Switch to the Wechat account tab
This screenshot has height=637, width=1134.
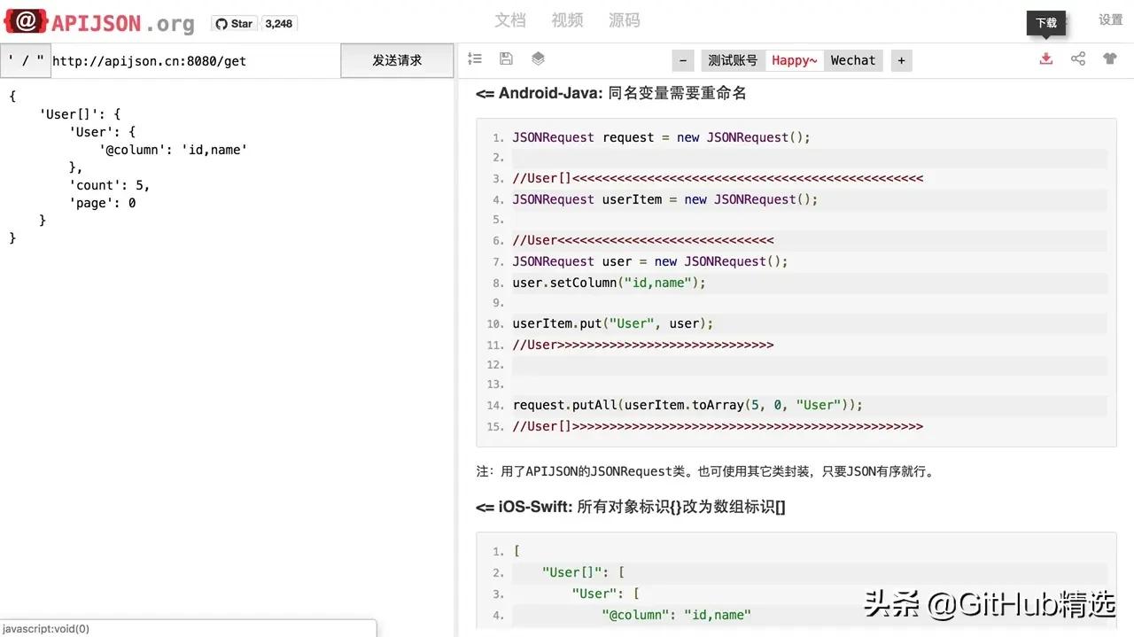(852, 60)
